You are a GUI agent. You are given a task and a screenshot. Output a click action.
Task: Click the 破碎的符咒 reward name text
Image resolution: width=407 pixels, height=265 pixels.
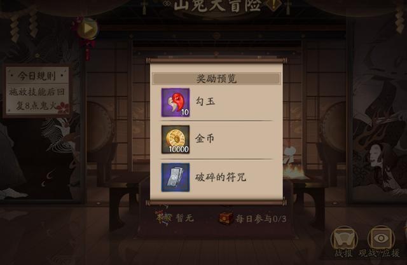click(x=221, y=177)
